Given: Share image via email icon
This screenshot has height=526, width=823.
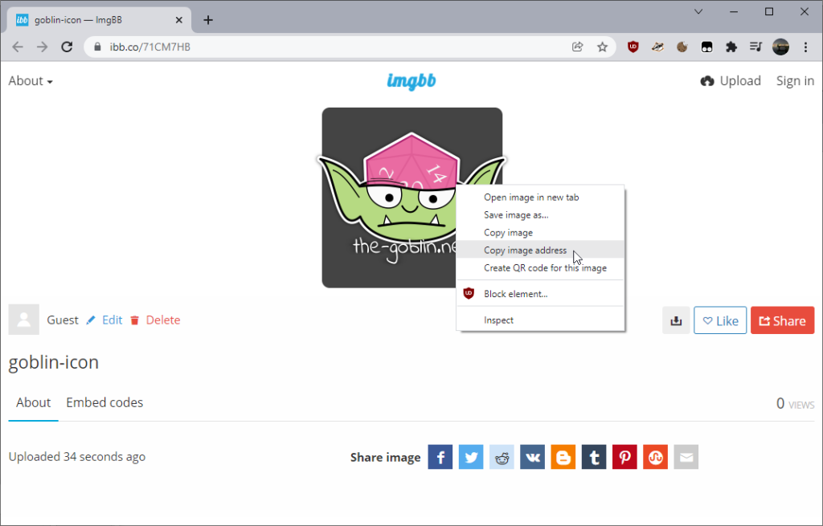Looking at the screenshot, I should pyautogui.click(x=686, y=457).
